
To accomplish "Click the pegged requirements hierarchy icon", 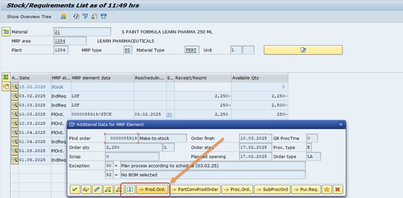I will [119, 190].
